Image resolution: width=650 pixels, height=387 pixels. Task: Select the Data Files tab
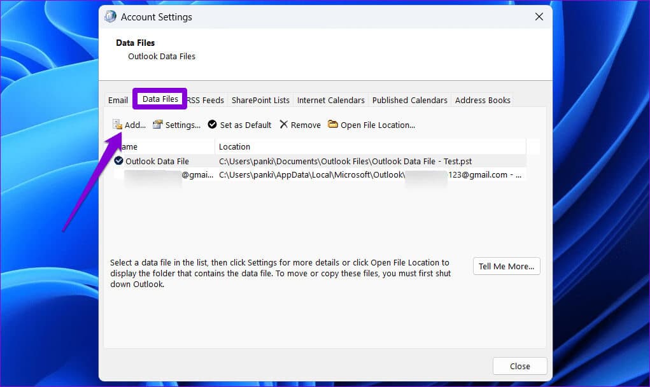click(160, 99)
